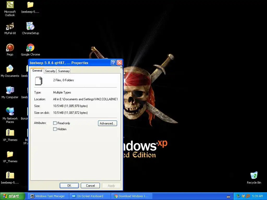Switch to On-Screen Keyboard in taskbar
The width and height of the screenshot is (267, 200).
tap(90, 196)
